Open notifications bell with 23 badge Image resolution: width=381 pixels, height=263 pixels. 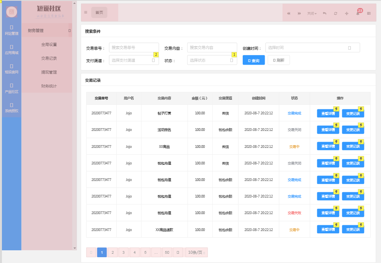click(358, 13)
